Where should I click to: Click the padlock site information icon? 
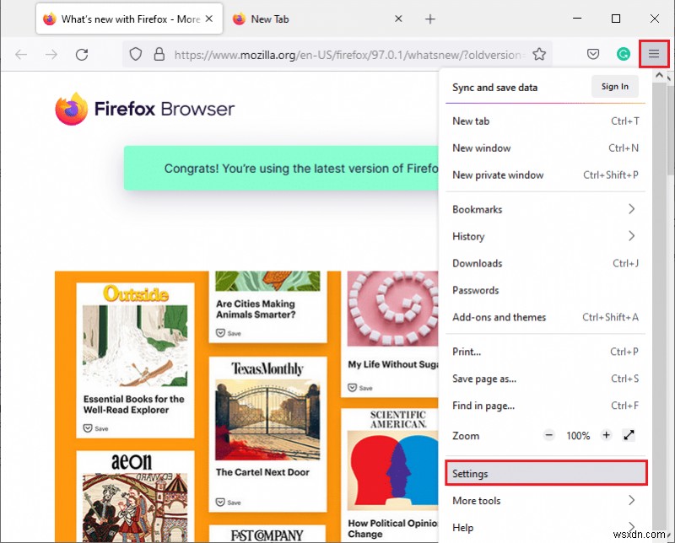(x=159, y=53)
